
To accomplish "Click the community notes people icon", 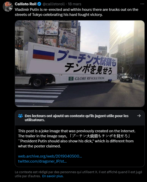I will [20, 116].
